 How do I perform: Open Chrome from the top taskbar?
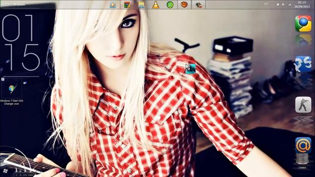(x=127, y=5)
